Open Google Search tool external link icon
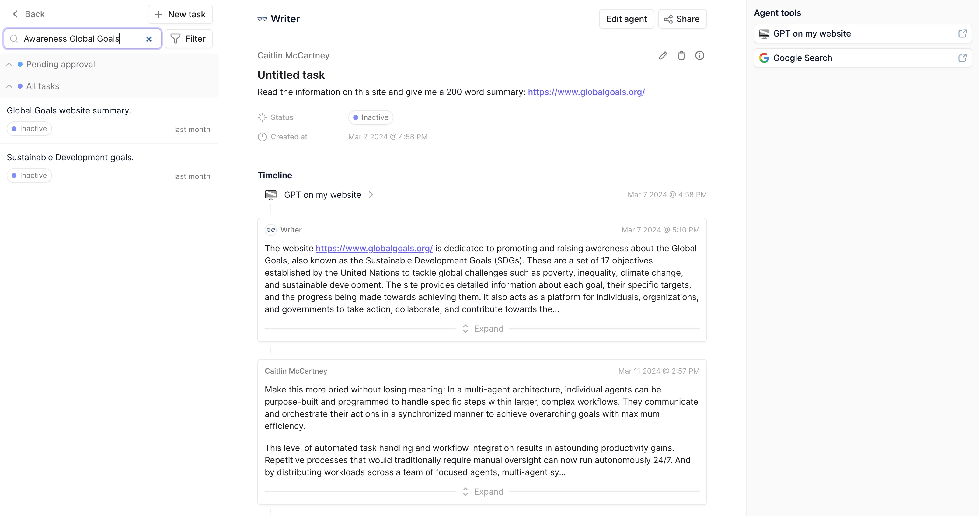The width and height of the screenshot is (979, 516). (962, 58)
